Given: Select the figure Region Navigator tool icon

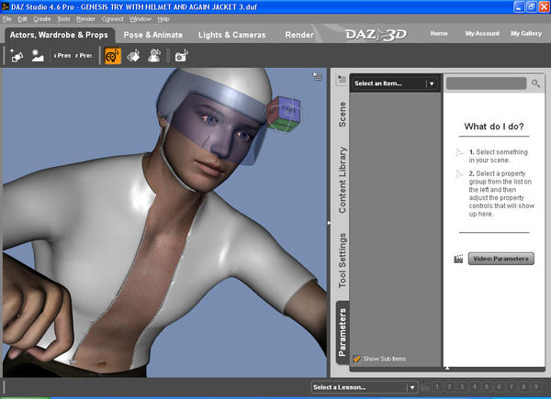Looking at the screenshot, I should [154, 56].
